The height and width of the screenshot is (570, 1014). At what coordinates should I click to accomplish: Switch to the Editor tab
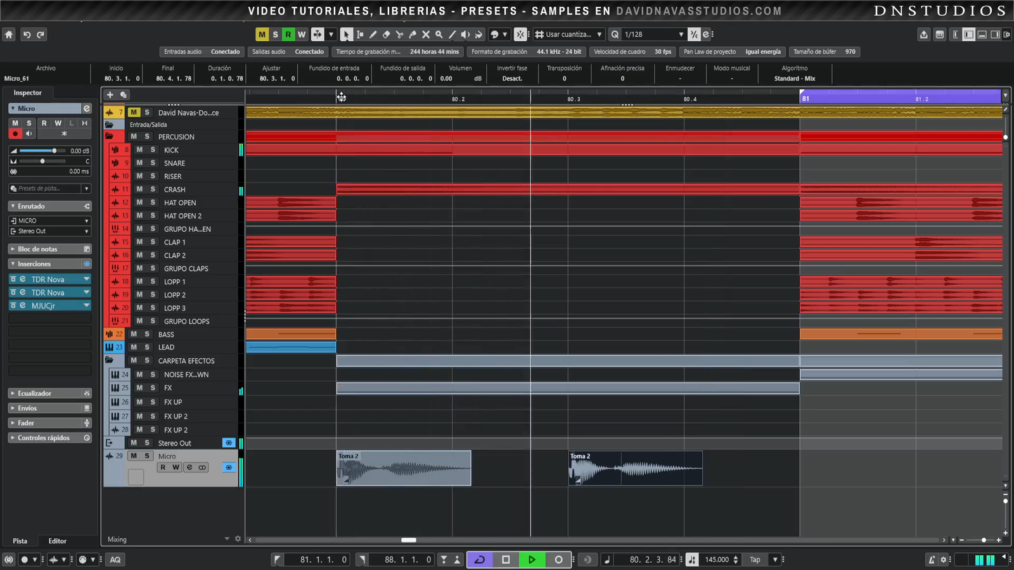57,541
